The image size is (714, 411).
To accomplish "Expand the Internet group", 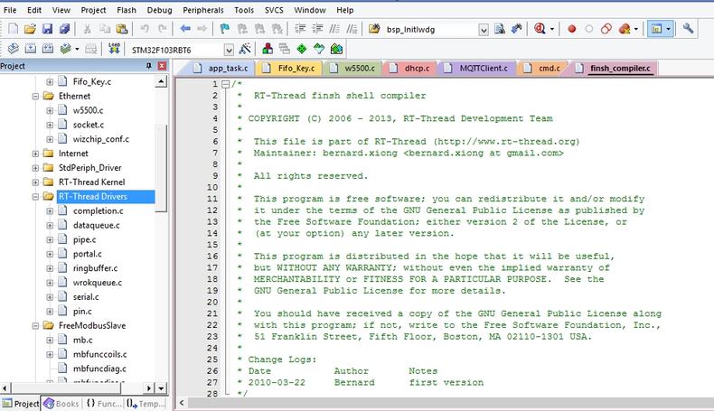I will (x=35, y=154).
